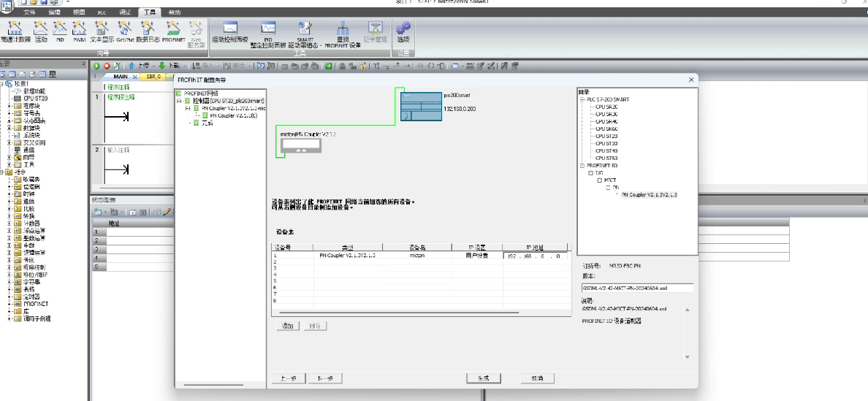Viewport: 868px width, 401px height.
Task: Open the PID wizard in ribbon
Action: click(x=60, y=31)
